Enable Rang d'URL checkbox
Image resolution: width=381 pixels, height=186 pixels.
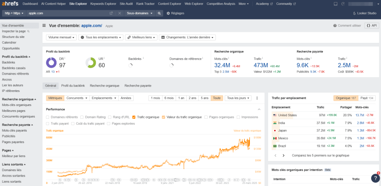tap(110, 117)
